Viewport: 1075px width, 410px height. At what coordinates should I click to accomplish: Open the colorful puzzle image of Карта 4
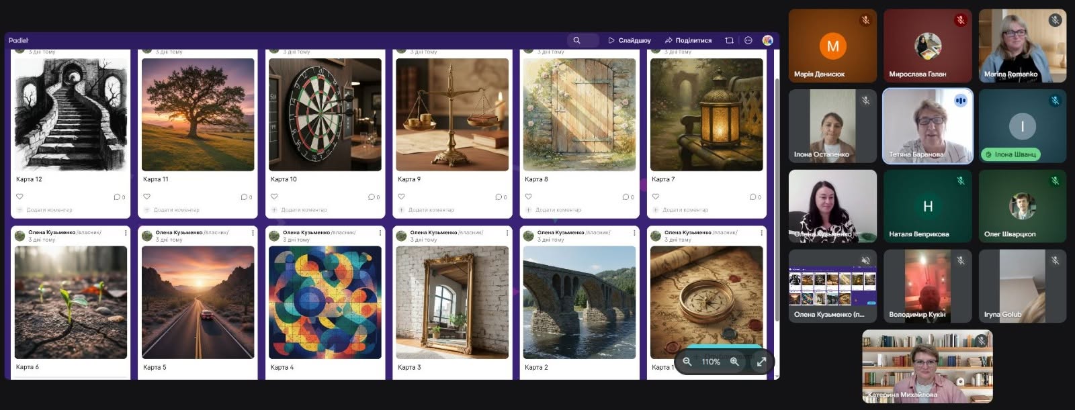click(325, 303)
